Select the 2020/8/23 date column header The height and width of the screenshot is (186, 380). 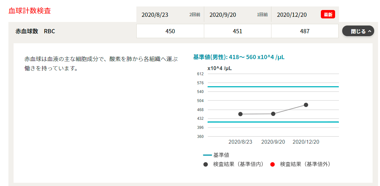coord(170,14)
